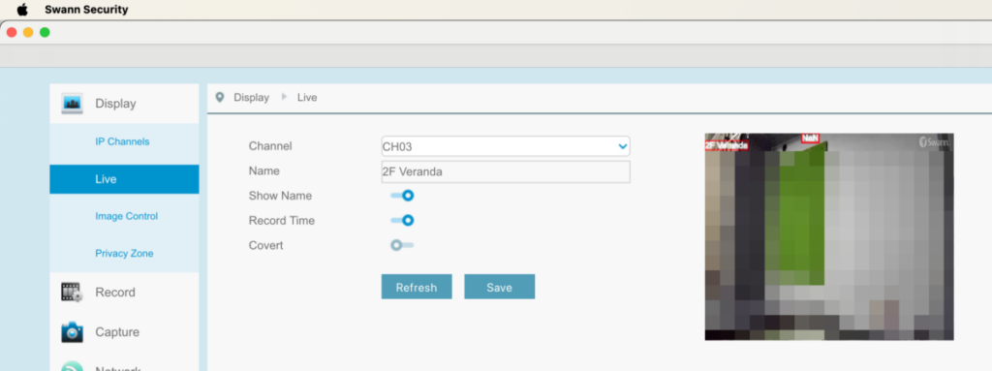The height and width of the screenshot is (371, 992).
Task: Disable the Record Time switch
Action: coord(402,220)
